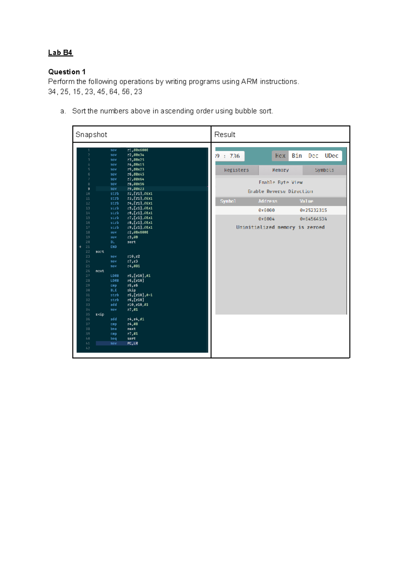
Task: Select memory address 0x6004
Action: tap(267, 219)
